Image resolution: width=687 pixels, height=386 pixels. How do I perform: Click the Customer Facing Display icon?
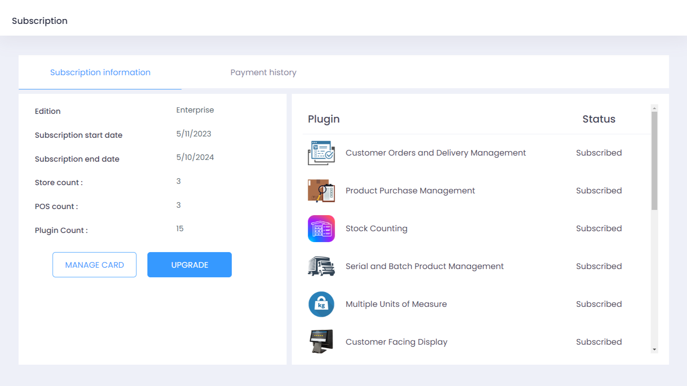click(321, 342)
